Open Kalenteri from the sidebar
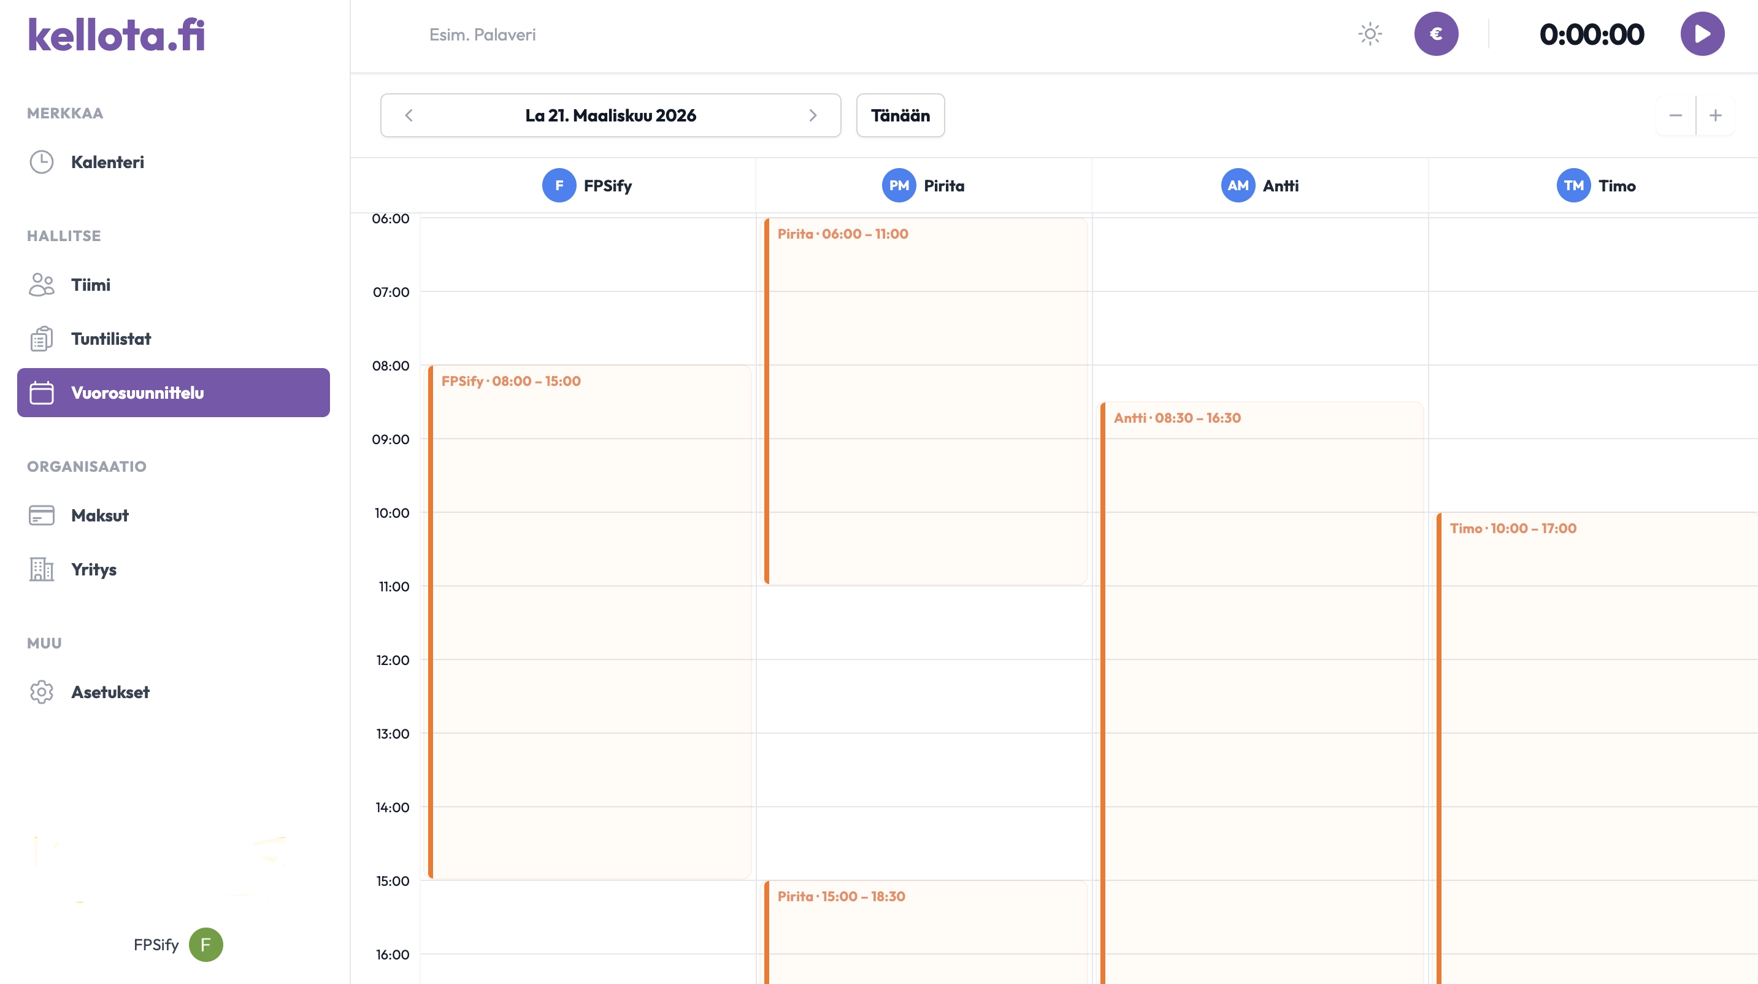The image size is (1758, 984). click(x=107, y=163)
